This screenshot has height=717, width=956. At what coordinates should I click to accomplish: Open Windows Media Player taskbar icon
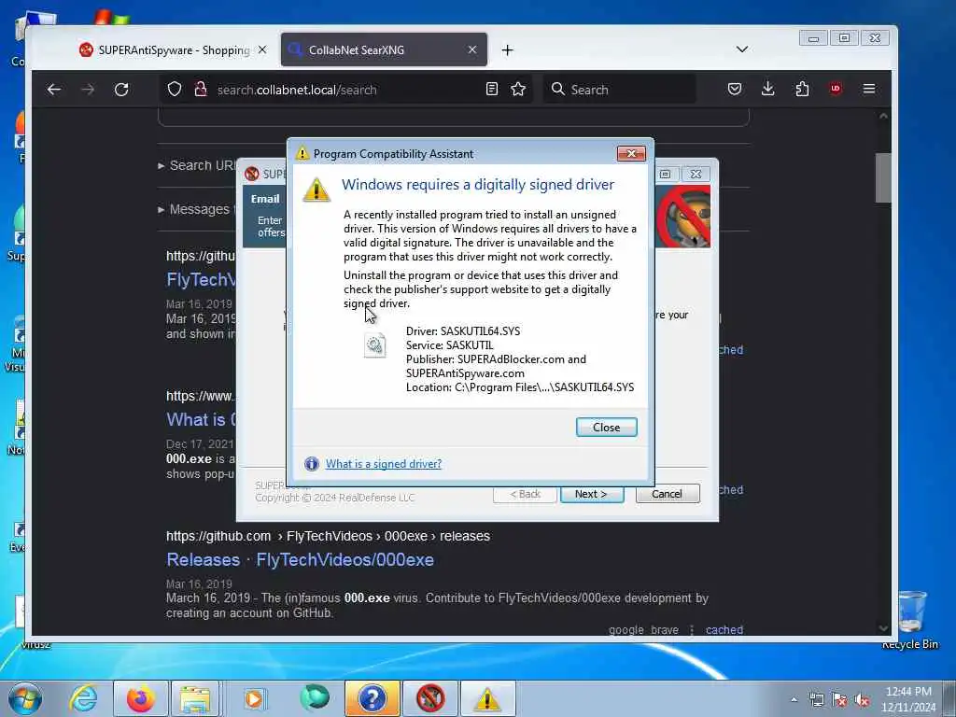click(254, 698)
